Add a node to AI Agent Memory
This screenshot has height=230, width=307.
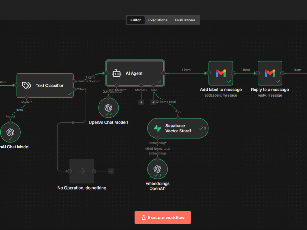pos(141,102)
